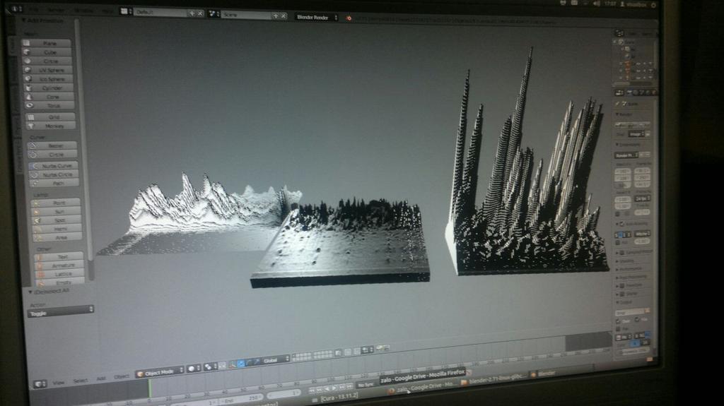Open the No Sync playback dropdown
This screenshot has height=406, width=724.
367,384
